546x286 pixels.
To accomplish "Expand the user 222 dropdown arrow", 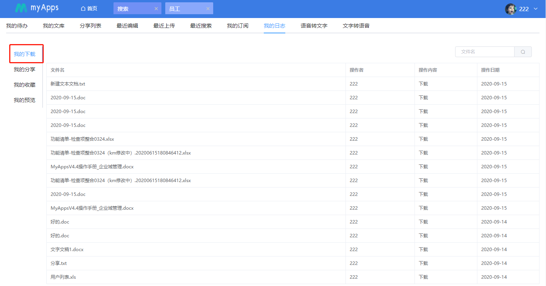I will 536,9.
